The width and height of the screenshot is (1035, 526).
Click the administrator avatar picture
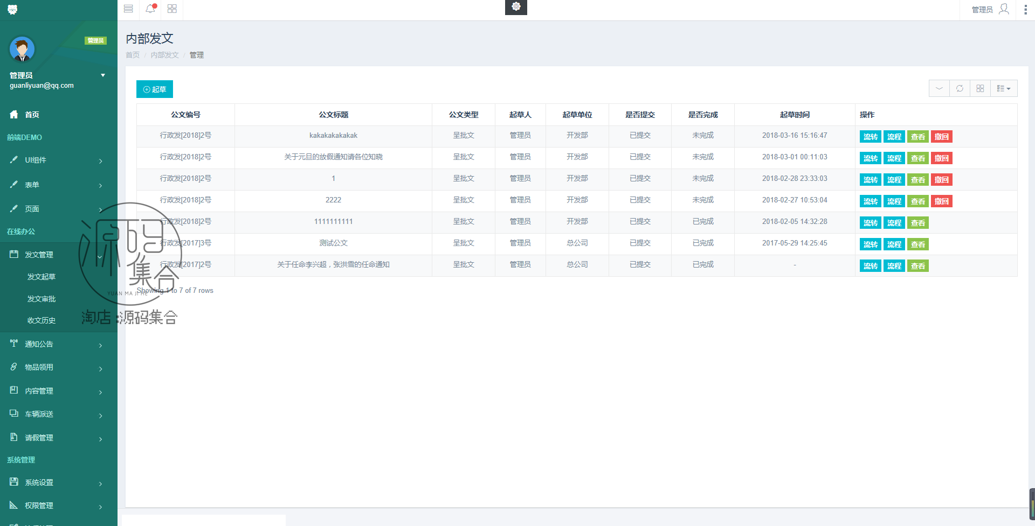(22, 50)
